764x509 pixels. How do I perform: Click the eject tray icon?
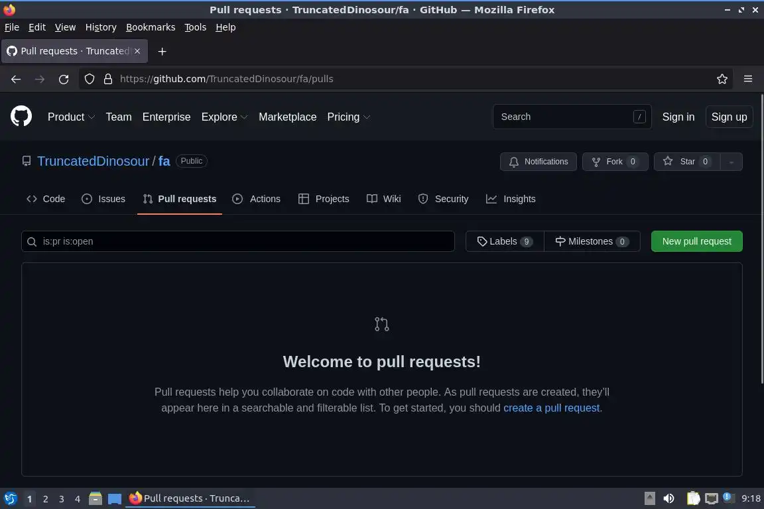click(x=649, y=498)
